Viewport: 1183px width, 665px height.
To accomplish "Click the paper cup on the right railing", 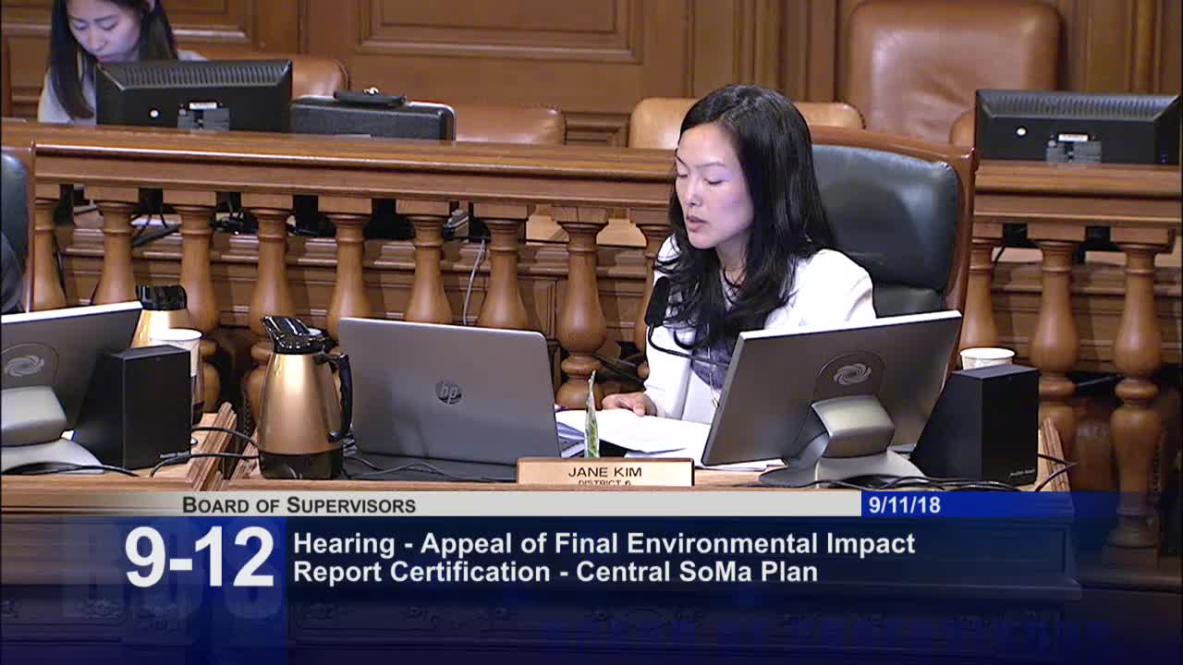I will click(986, 357).
